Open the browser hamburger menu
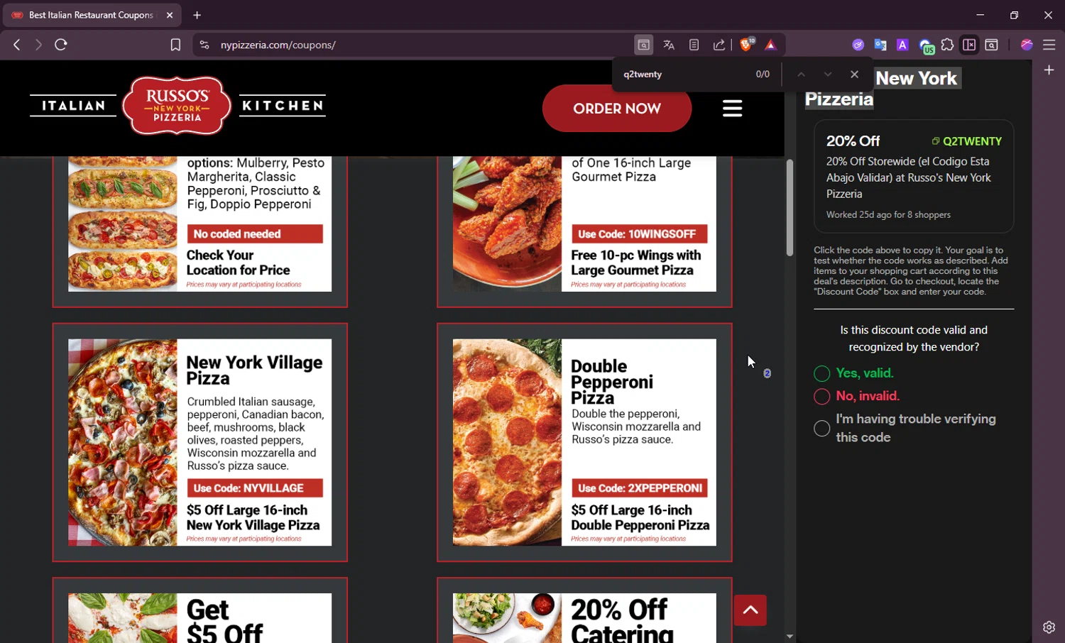Viewport: 1065px width, 643px height. coord(1049,45)
